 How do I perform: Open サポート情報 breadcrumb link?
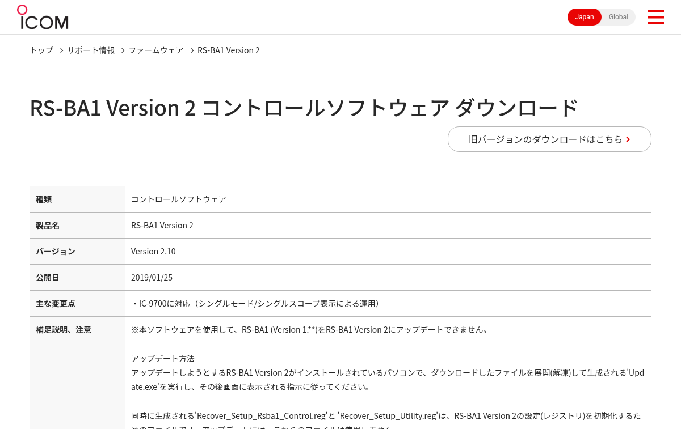[91, 50]
